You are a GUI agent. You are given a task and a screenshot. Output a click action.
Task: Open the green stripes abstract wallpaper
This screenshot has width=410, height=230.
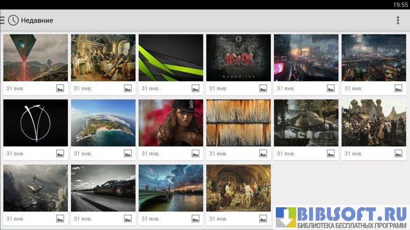tap(171, 57)
